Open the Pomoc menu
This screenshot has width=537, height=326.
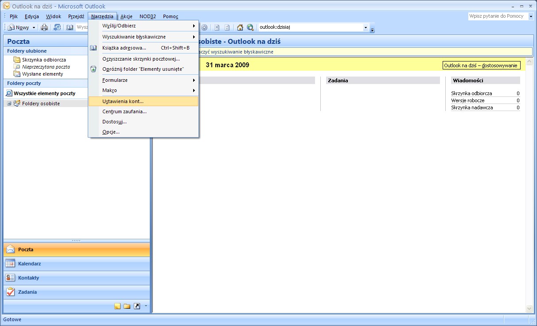(171, 16)
